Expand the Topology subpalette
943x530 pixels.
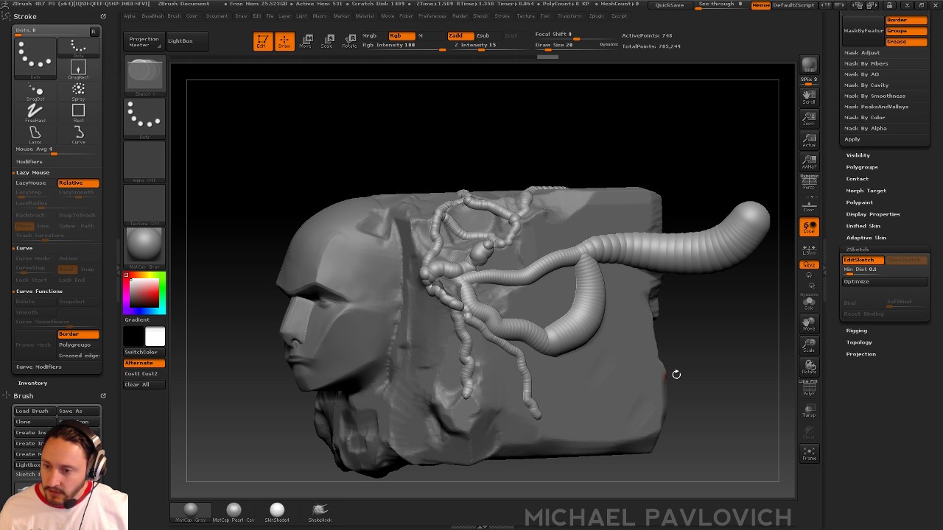(x=859, y=342)
